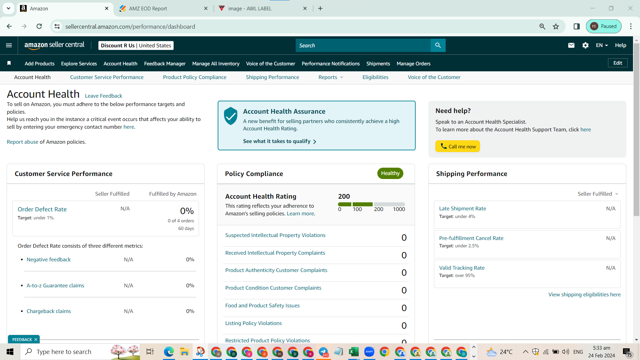
Task: Open File Explorer from the taskbar
Action: (184, 352)
